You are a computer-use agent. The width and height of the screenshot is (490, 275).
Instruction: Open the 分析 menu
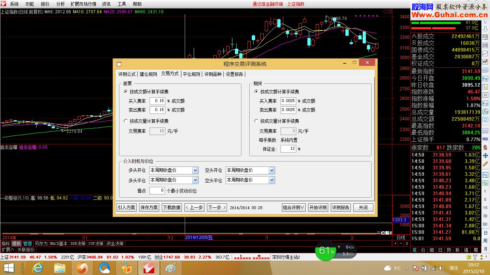60,4
